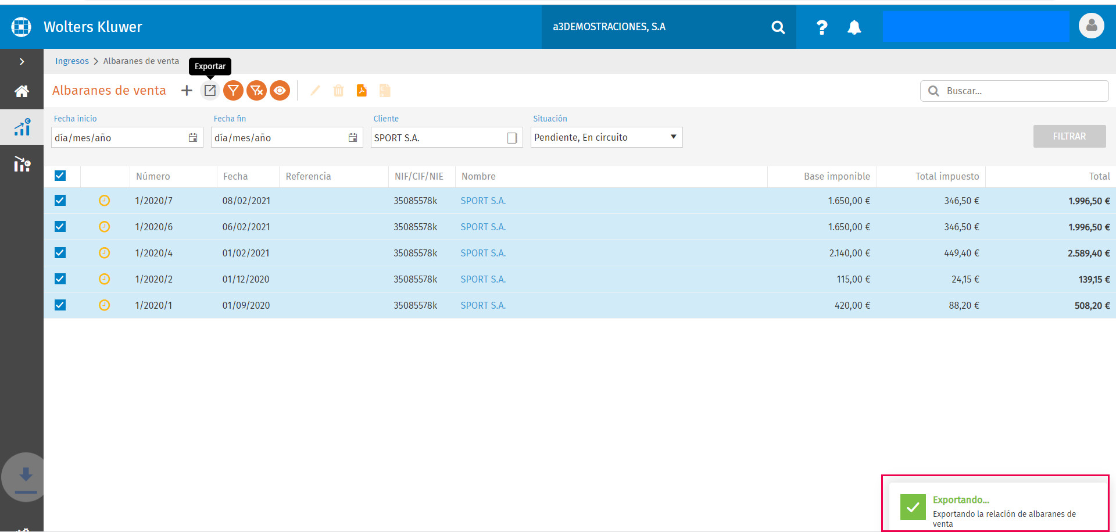The image size is (1116, 532).
Task: Add a new albarán with plus icon
Action: tap(187, 91)
